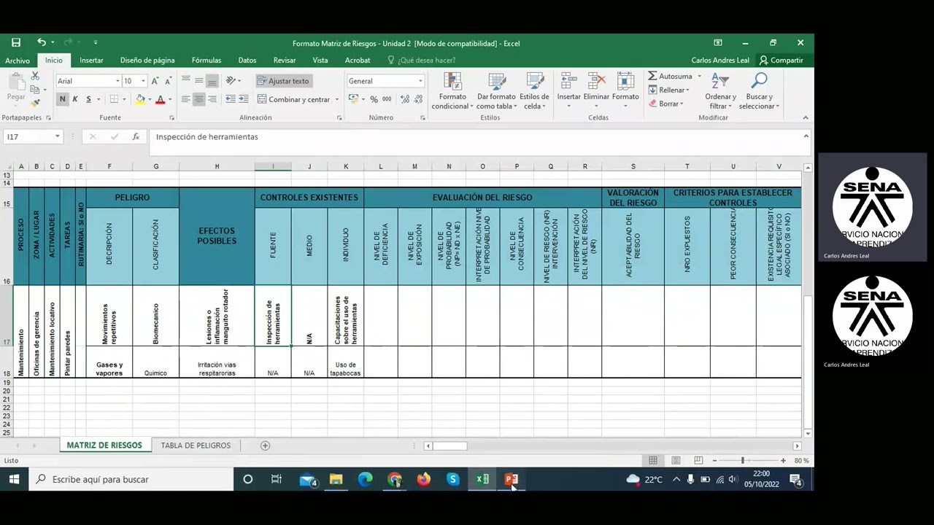Image resolution: width=934 pixels, height=525 pixels.
Task: Switch to the Insertar ribbon tab
Action: click(x=91, y=61)
